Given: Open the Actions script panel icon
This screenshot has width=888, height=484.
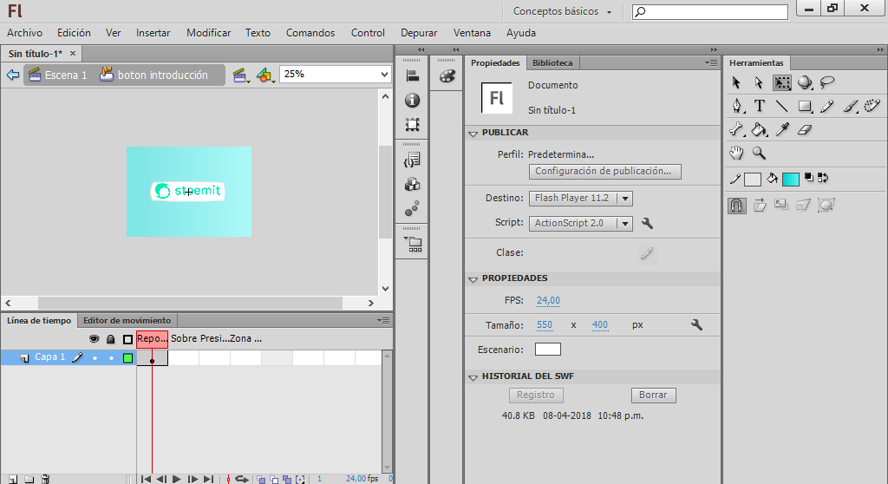Looking at the screenshot, I should [x=412, y=160].
